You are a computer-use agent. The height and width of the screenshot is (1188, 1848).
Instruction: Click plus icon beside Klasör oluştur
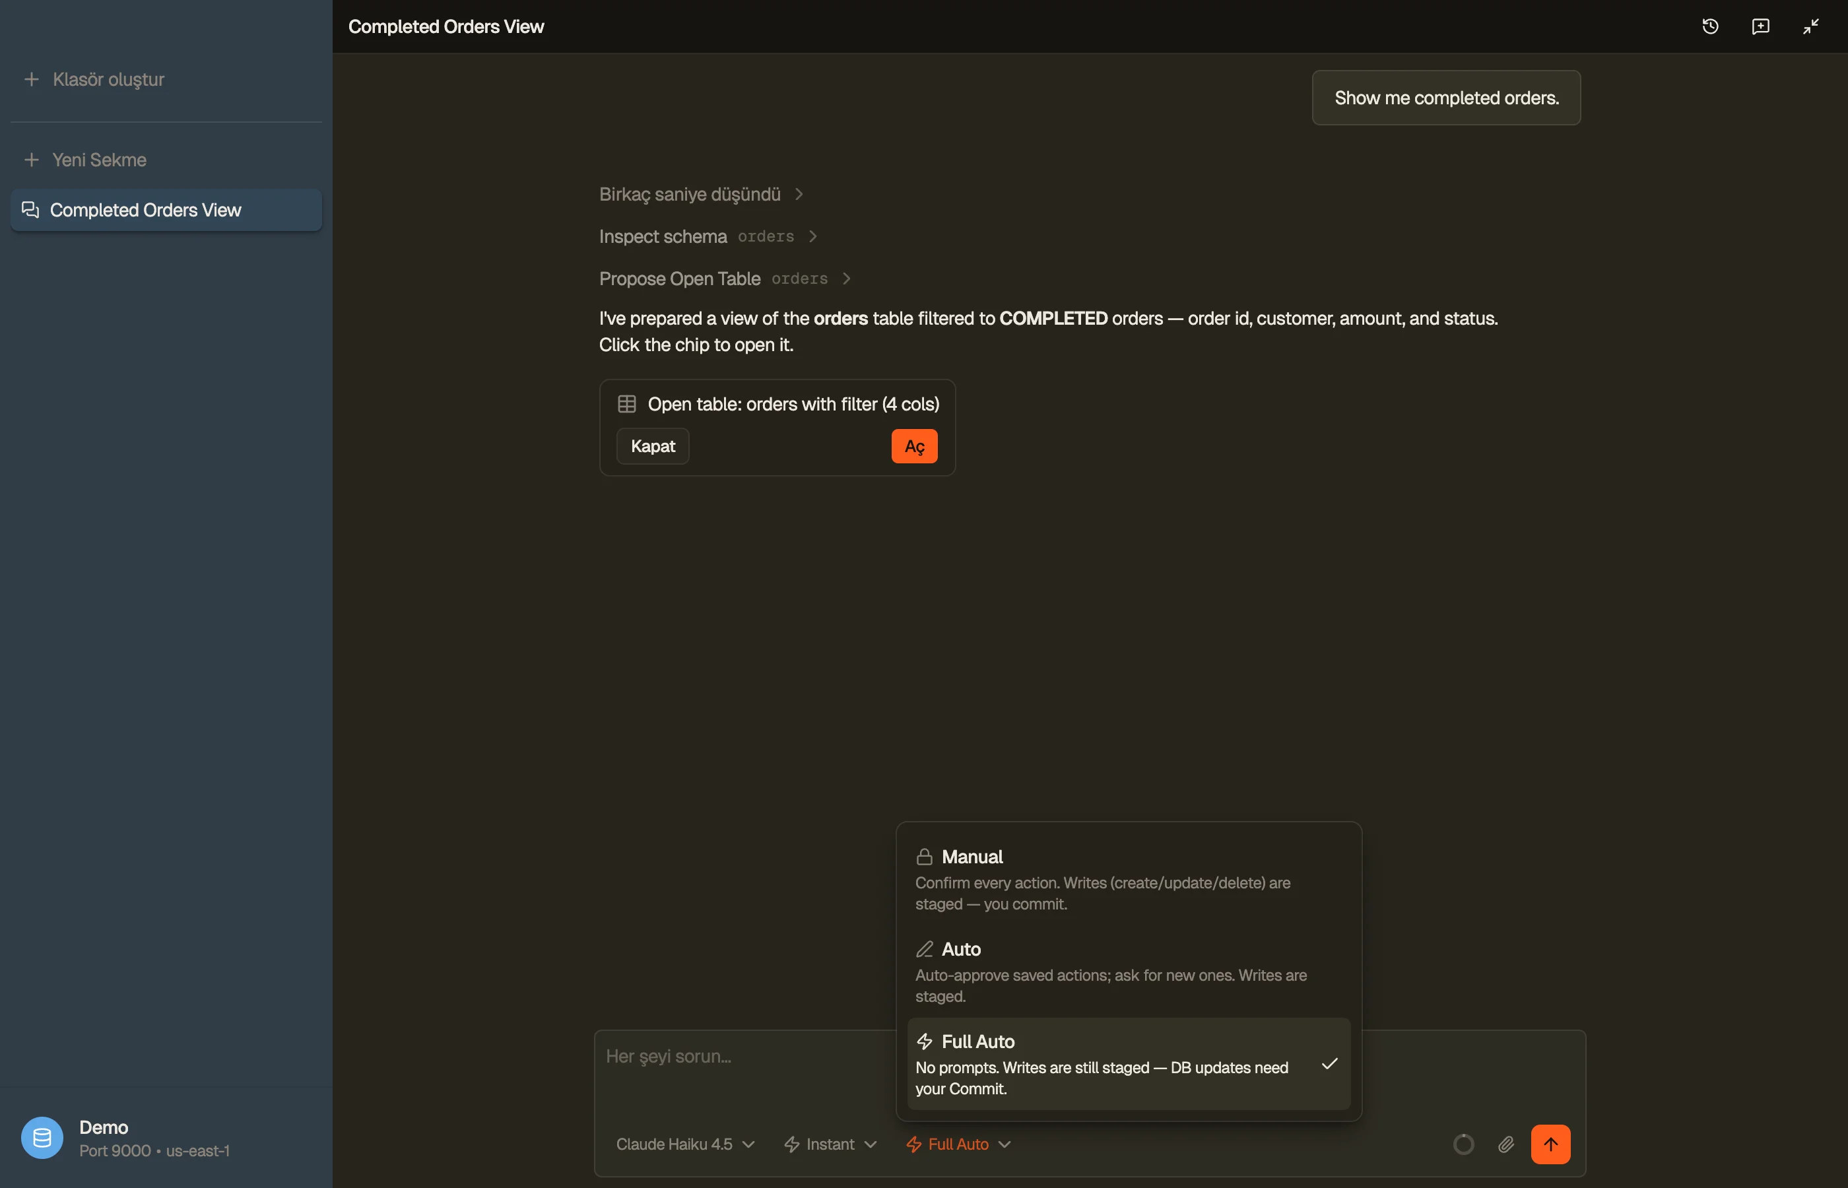(x=32, y=79)
